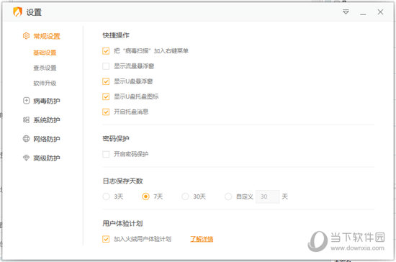Select the 30天 log retention radio

coord(185,196)
